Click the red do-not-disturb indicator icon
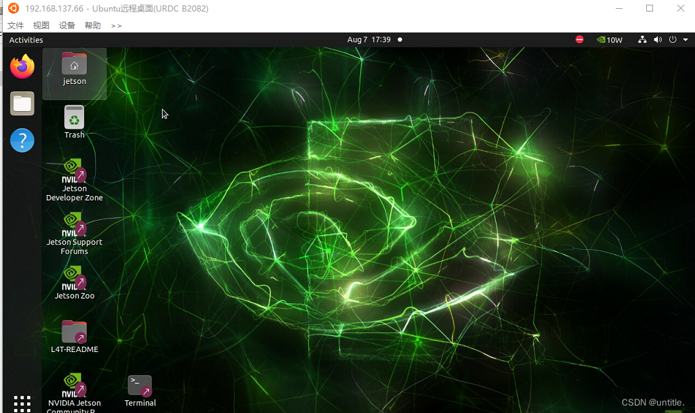The height and width of the screenshot is (413, 695). coord(579,39)
